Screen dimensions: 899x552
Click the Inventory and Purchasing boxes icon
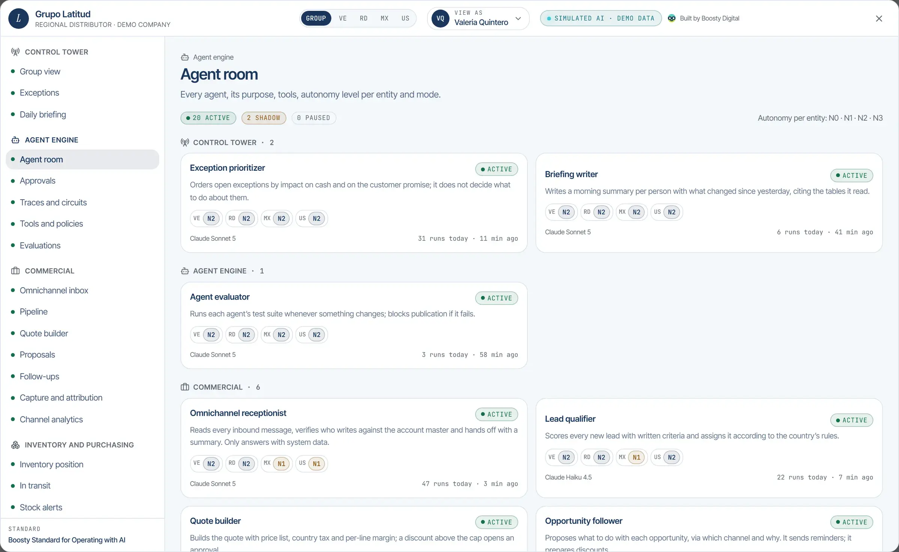15,445
